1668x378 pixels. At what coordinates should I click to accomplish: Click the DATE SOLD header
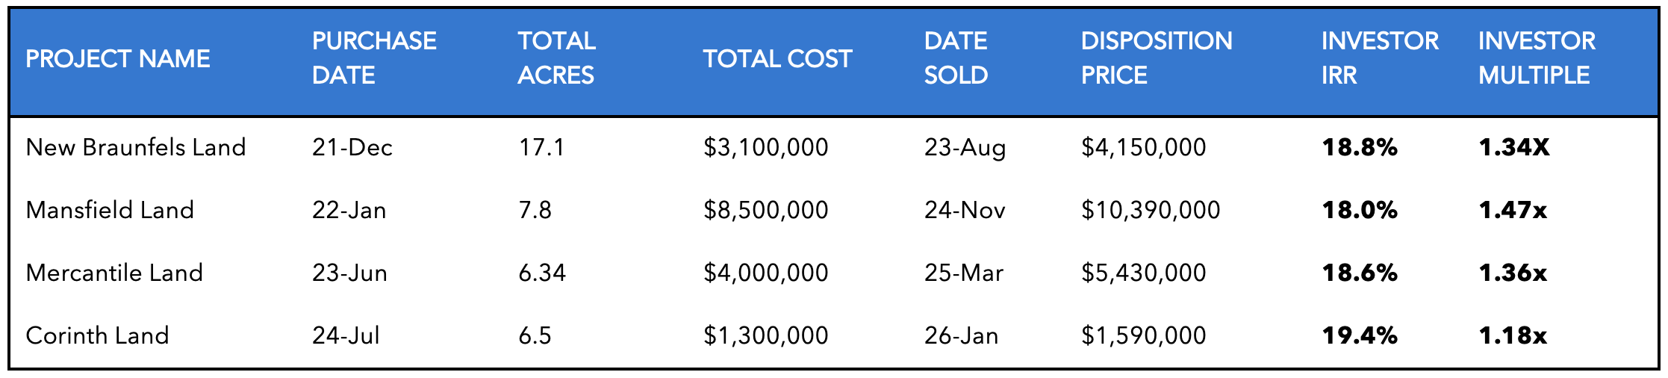pyautogui.click(x=956, y=58)
